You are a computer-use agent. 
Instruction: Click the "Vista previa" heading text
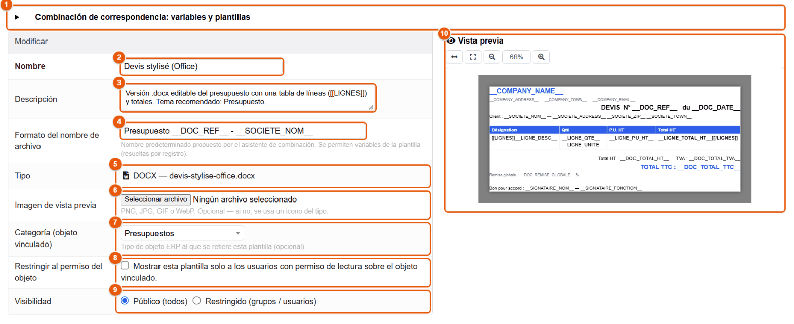coord(481,40)
